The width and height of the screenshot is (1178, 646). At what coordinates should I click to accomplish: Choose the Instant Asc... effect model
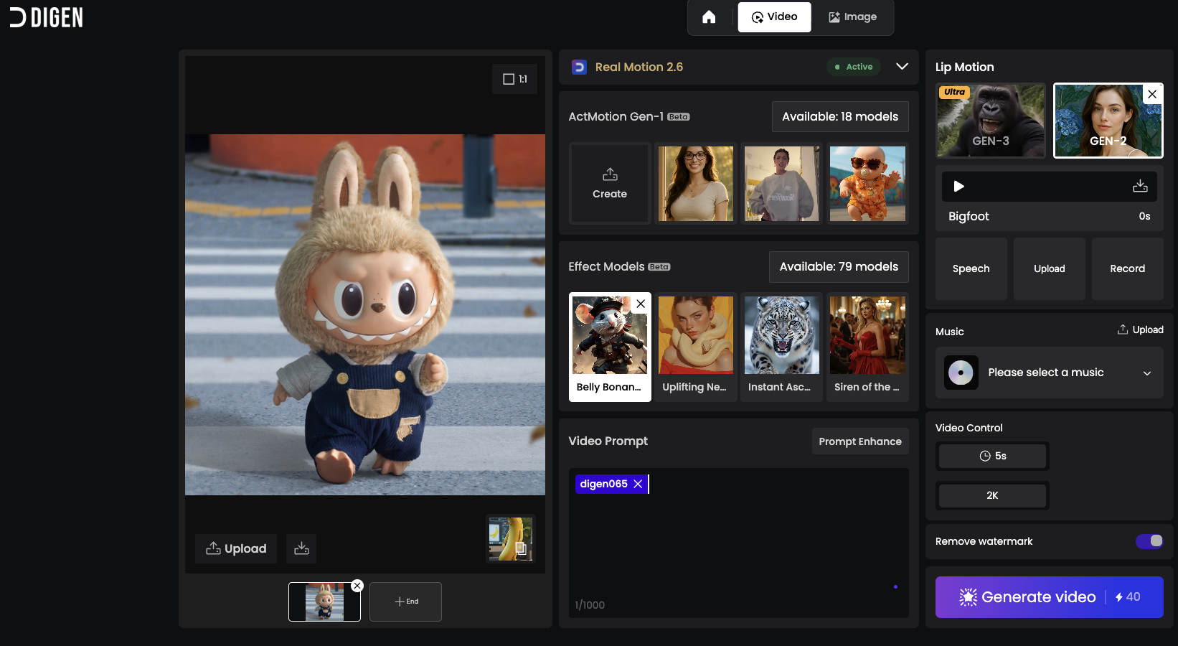pyautogui.click(x=781, y=347)
